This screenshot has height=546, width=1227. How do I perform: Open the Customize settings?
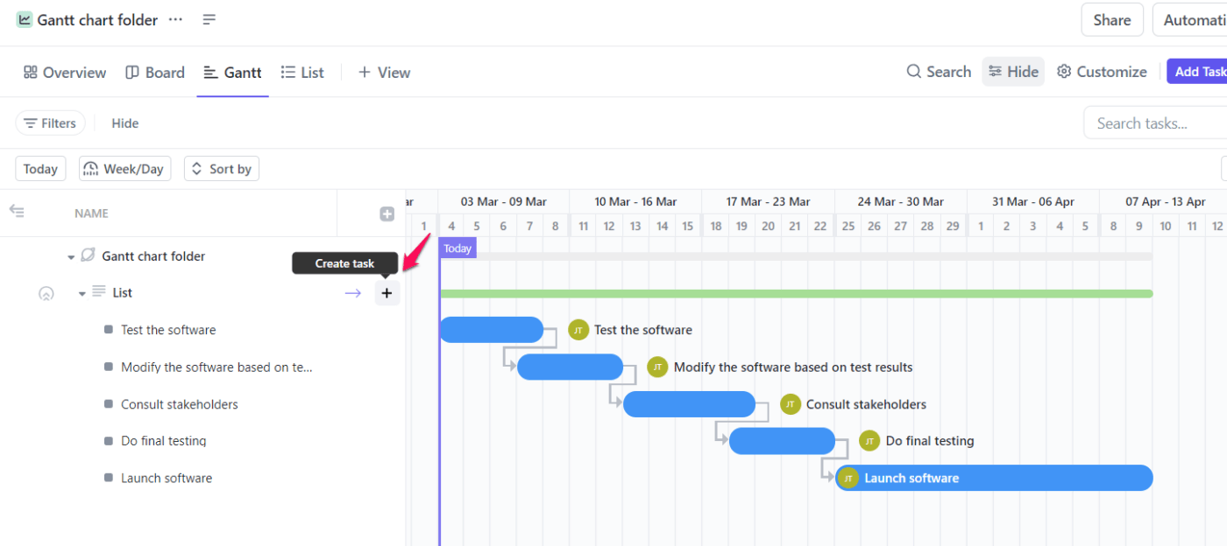(x=1102, y=72)
